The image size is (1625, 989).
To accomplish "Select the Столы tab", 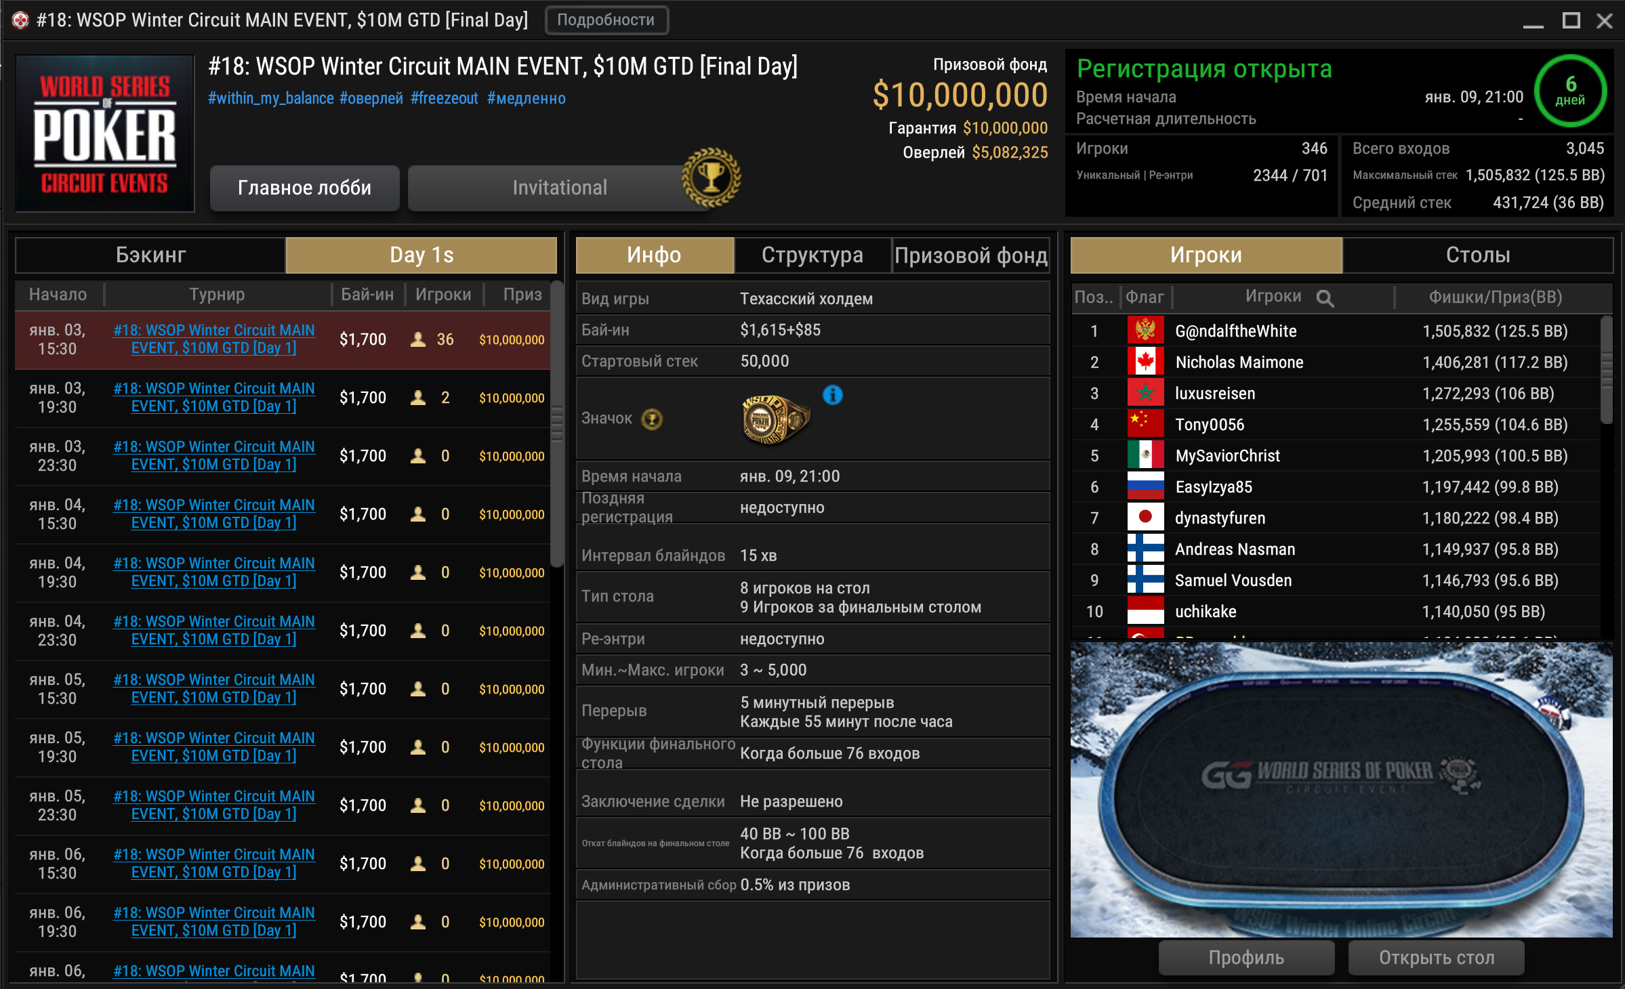I will click(1477, 255).
